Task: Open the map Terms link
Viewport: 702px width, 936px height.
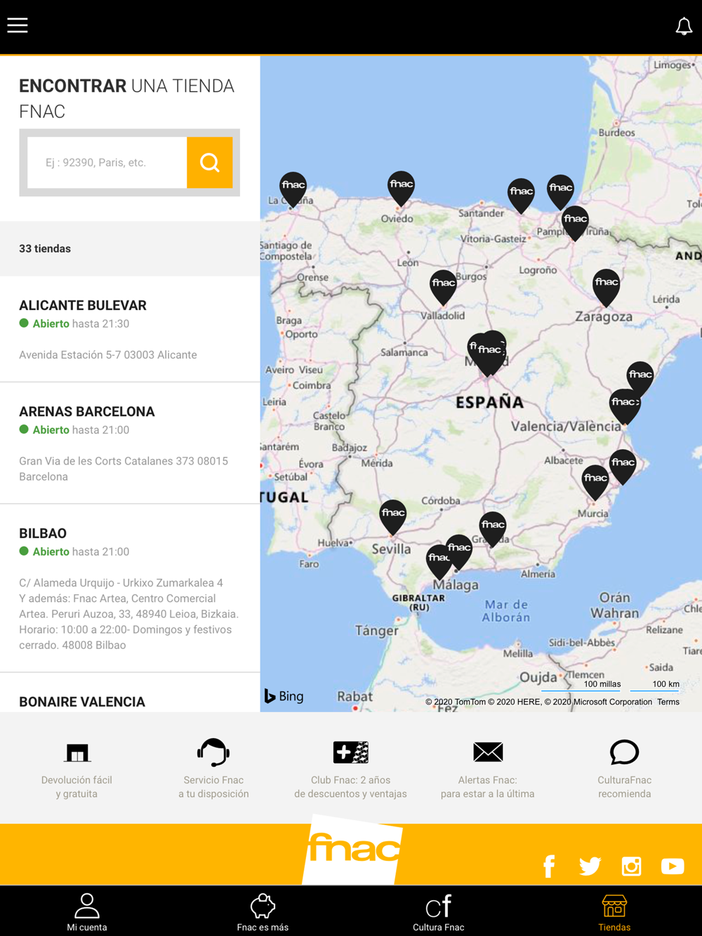Action: (x=668, y=702)
